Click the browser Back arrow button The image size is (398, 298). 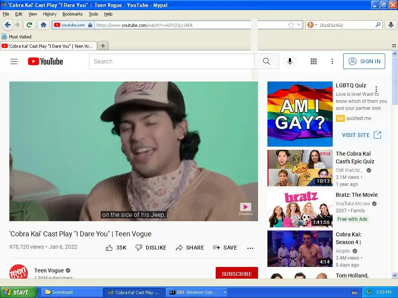click(7, 25)
